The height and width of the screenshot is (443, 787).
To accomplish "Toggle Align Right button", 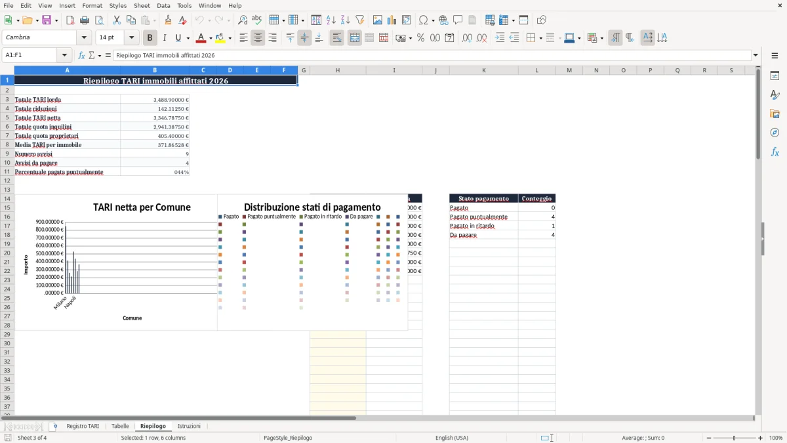I will tap(272, 38).
